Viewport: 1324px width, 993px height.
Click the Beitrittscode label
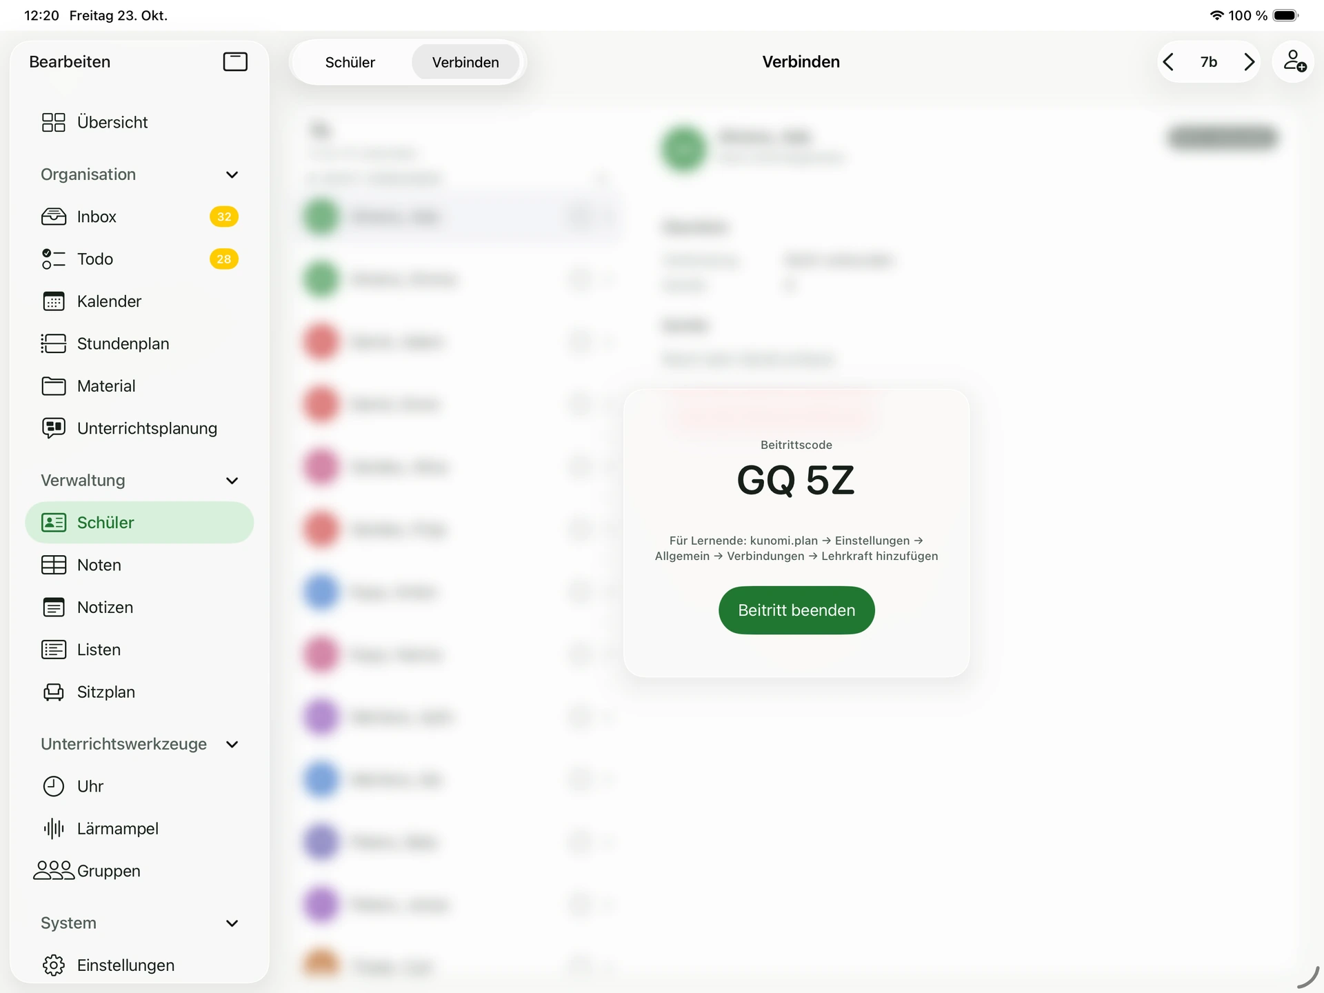tap(796, 445)
